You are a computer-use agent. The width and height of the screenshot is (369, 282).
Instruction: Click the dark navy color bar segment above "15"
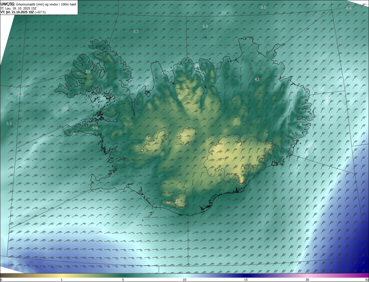[x=246, y=275]
